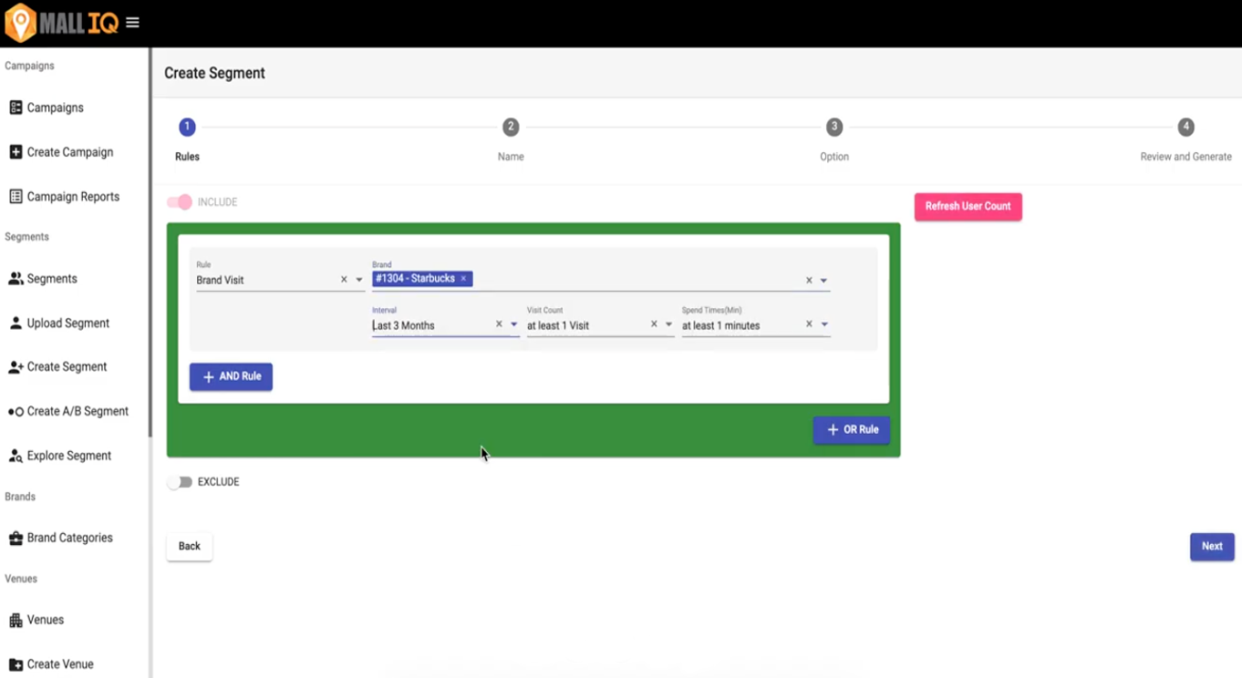Viewport: 1242px width, 678px height.
Task: Click the Campaigns list icon in sidebar
Action: pos(16,108)
